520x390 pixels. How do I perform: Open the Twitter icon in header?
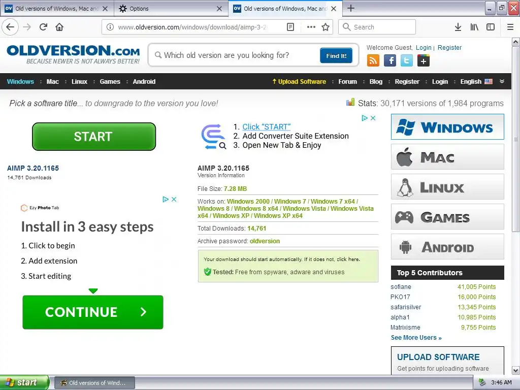tap(407, 60)
